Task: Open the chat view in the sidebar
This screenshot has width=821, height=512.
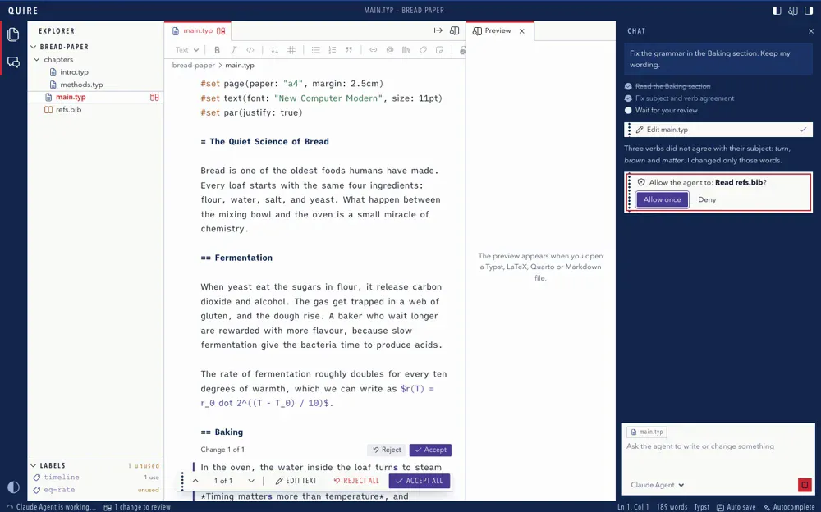Action: click(x=14, y=62)
